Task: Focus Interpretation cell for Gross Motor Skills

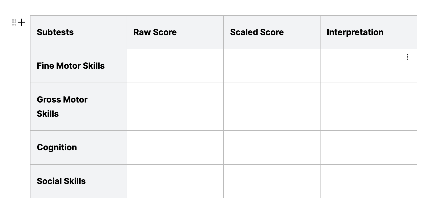Action: 368,107
